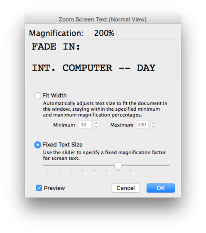Increase Minimum with the stepper up arrow

coord(97,123)
